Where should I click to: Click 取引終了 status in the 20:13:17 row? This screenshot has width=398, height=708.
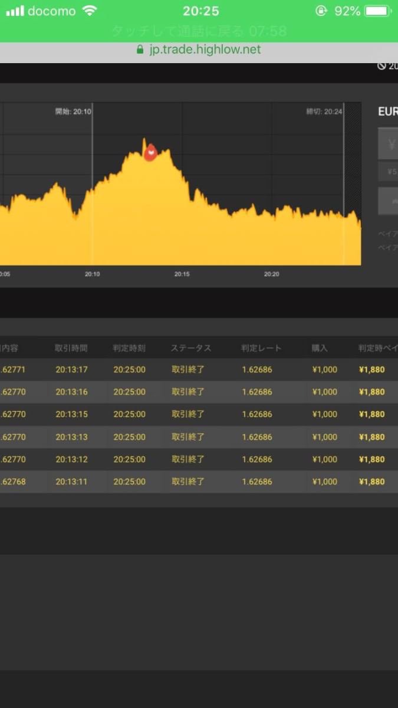188,369
